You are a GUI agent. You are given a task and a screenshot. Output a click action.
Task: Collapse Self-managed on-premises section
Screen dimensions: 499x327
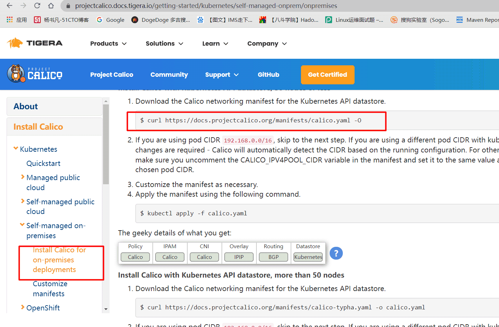22,225
